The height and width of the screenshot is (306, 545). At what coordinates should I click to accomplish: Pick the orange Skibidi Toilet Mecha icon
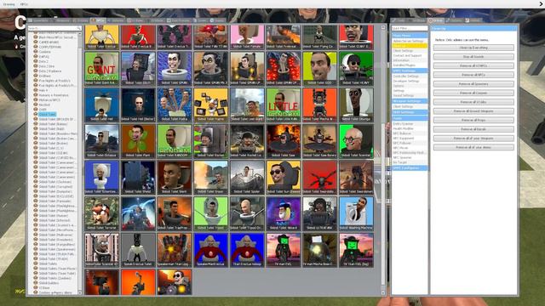(x=319, y=105)
